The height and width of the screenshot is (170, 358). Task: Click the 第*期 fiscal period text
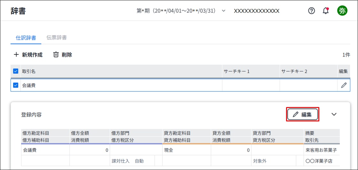(x=176, y=11)
